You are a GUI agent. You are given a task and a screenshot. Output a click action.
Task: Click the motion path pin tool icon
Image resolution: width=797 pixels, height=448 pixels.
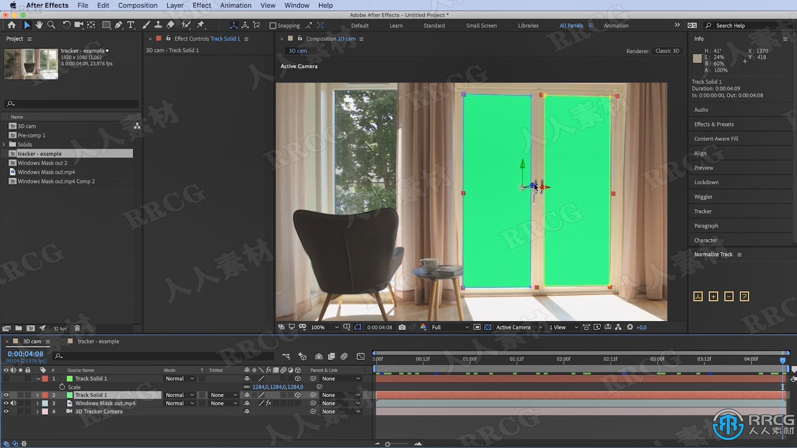(201, 24)
